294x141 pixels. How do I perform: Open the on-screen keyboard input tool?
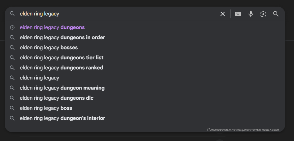click(238, 14)
